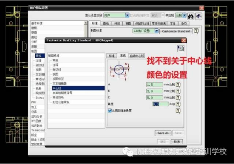Open help icon beside Customize Standard
Image resolution: width=234 pixels, height=164 pixels.
pyautogui.click(x=196, y=31)
